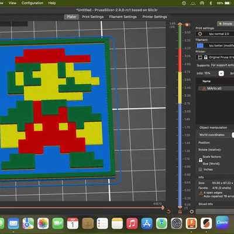The height and width of the screenshot is (234, 234).
Task: Open Notes from the dock
Action: pyautogui.click(x=117, y=223)
